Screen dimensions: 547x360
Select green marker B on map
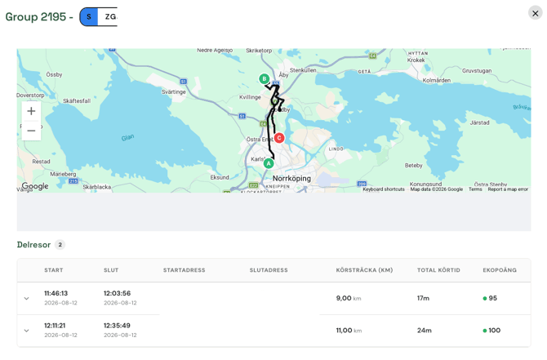click(x=264, y=79)
